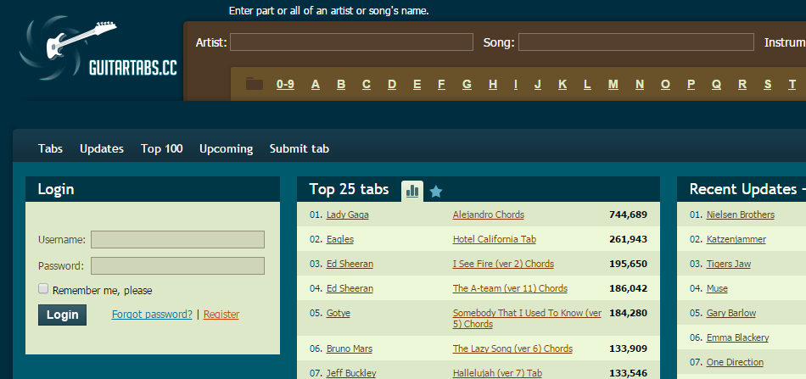The height and width of the screenshot is (379, 806).
Task: Browse artists starting with D
Action: click(392, 84)
